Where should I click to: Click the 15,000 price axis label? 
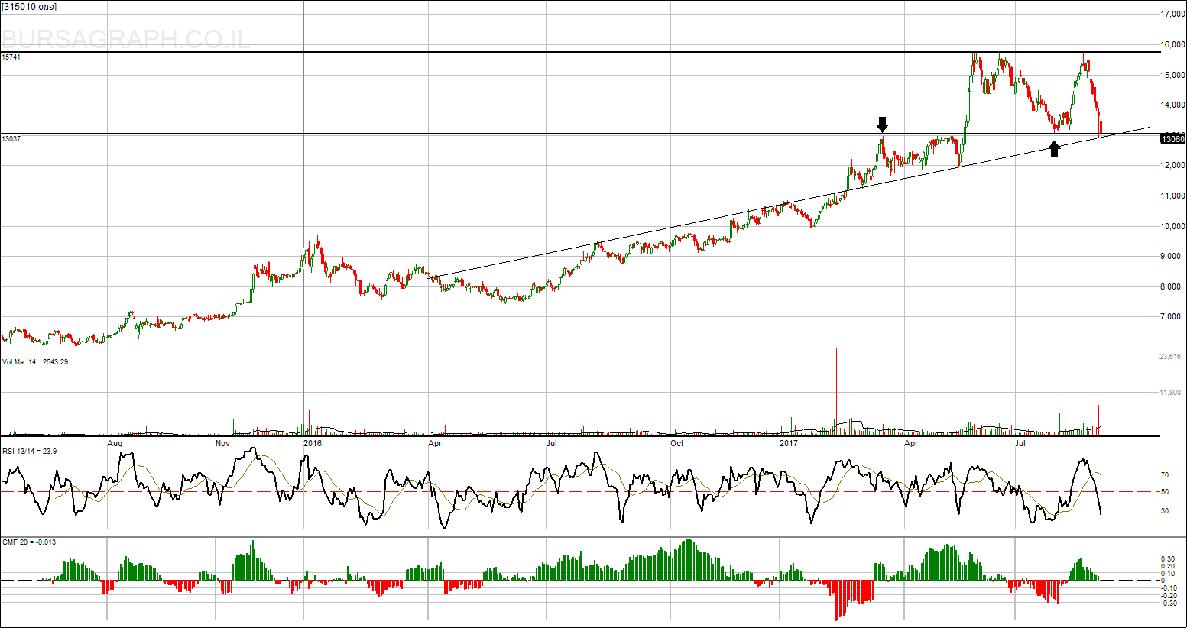(x=1172, y=75)
